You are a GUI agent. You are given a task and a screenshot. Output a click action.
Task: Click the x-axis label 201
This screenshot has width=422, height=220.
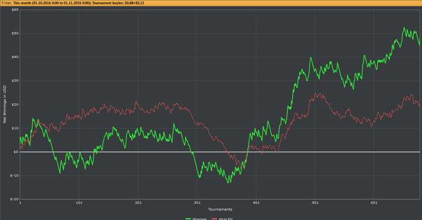(138, 203)
